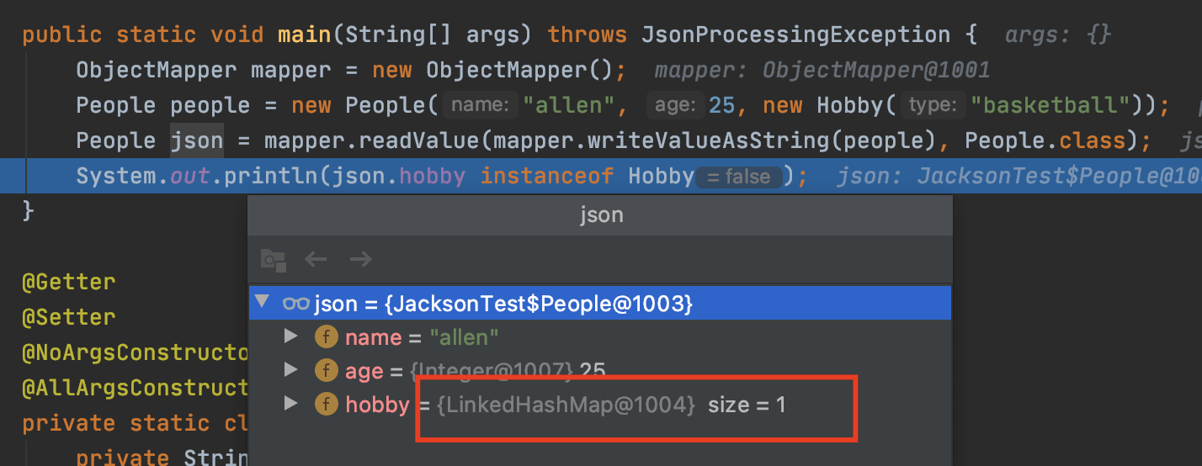Click the 'json' popup title bar
1202x466 pixels.
601,214
